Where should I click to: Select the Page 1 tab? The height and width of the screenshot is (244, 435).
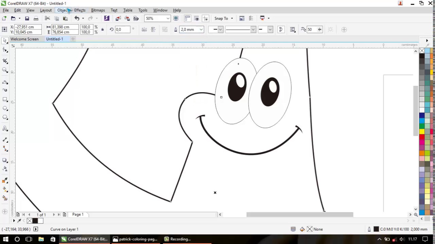tap(77, 215)
